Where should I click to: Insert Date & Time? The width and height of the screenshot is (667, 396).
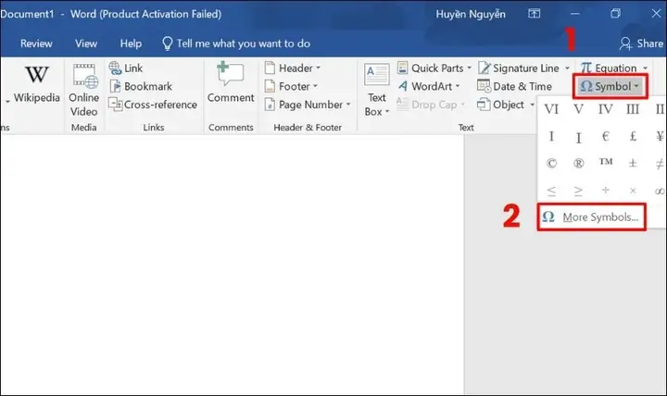[514, 86]
